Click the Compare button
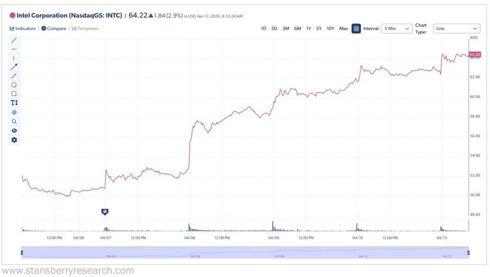 tap(54, 29)
